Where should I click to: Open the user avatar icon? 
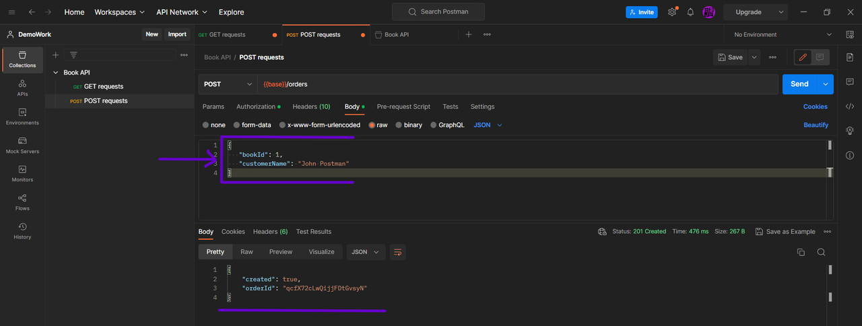pyautogui.click(x=708, y=12)
